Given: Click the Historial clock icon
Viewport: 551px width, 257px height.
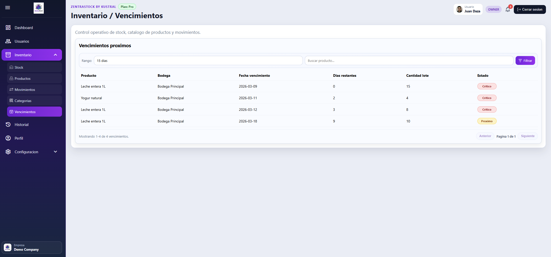Looking at the screenshot, I should click(8, 124).
